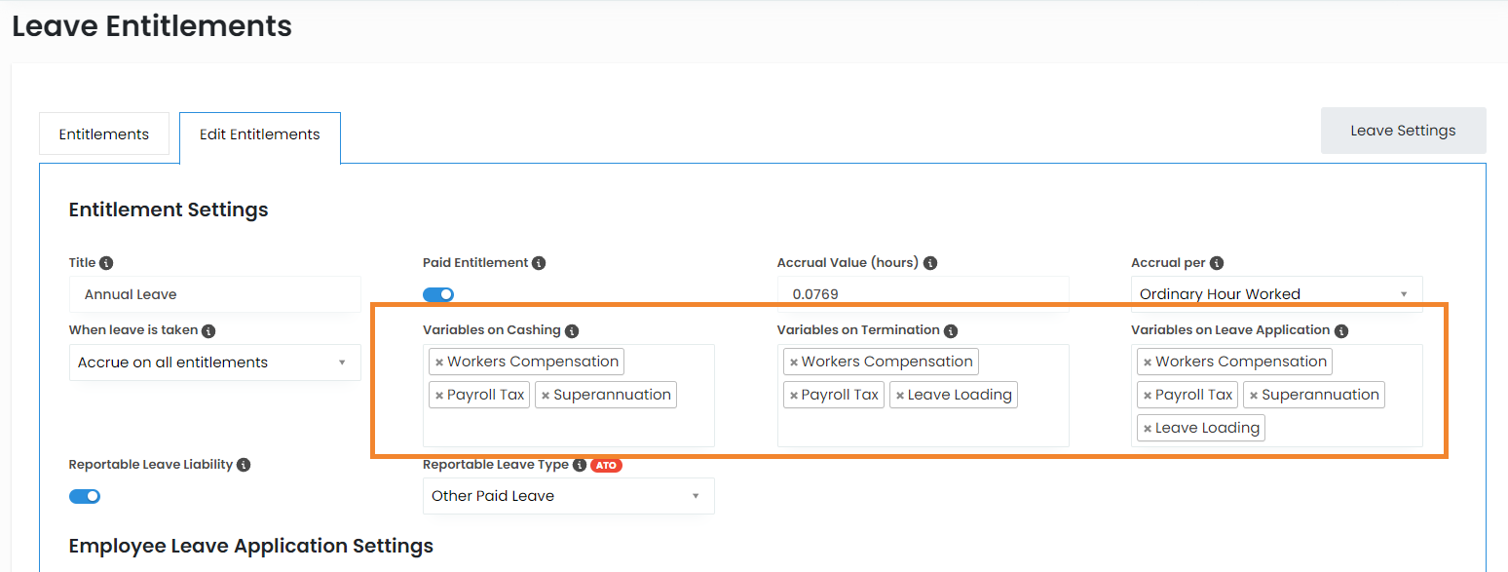Remove Superannuation tag from Variables on Cashing

click(x=546, y=396)
